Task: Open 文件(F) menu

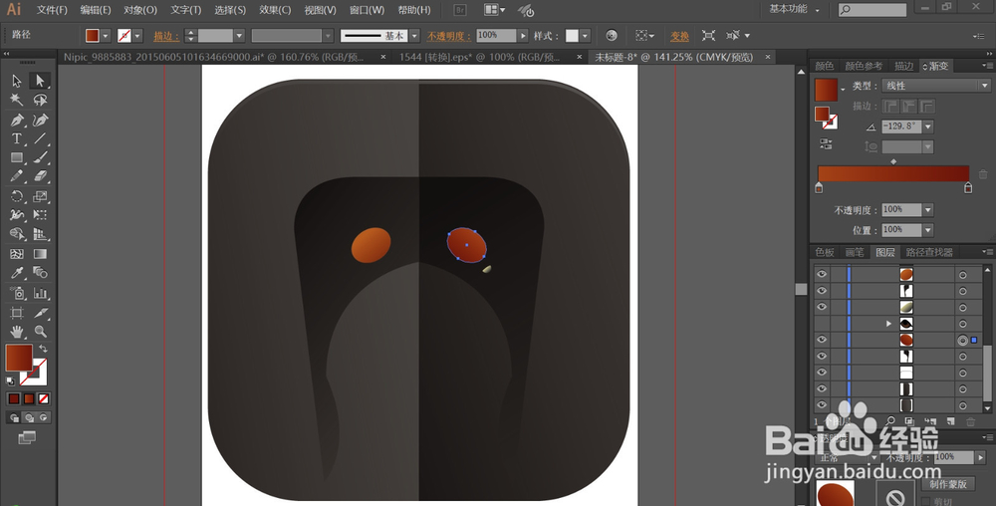Action: [52, 10]
